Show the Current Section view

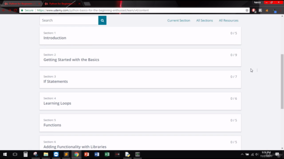[178, 20]
